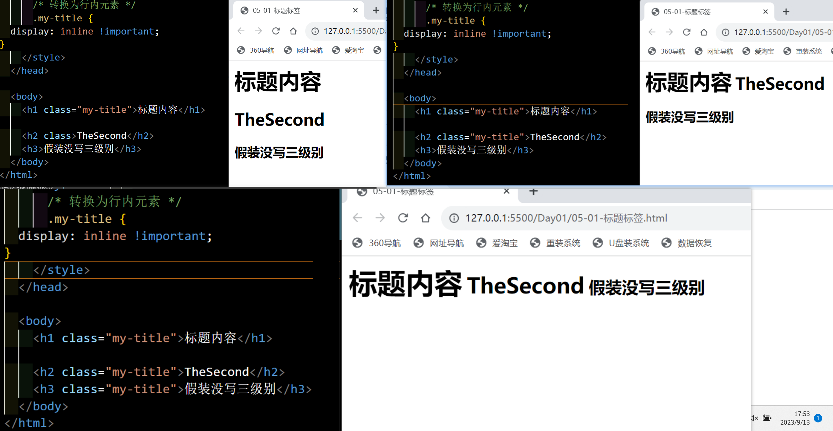833x431 pixels.
Task: Click 假装没写三级别 text in lower browser page
Action: pyautogui.click(x=646, y=288)
